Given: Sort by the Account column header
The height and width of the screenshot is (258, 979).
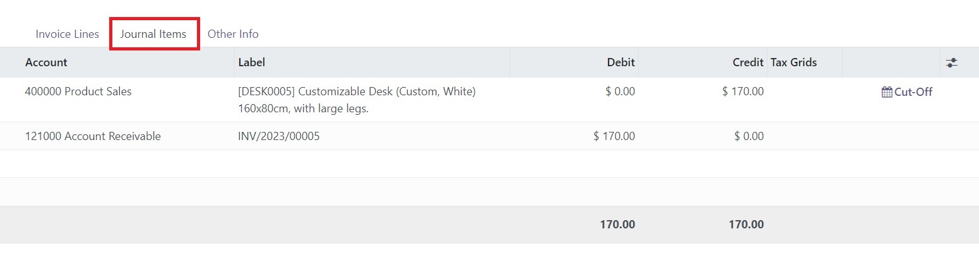Looking at the screenshot, I should [x=46, y=62].
